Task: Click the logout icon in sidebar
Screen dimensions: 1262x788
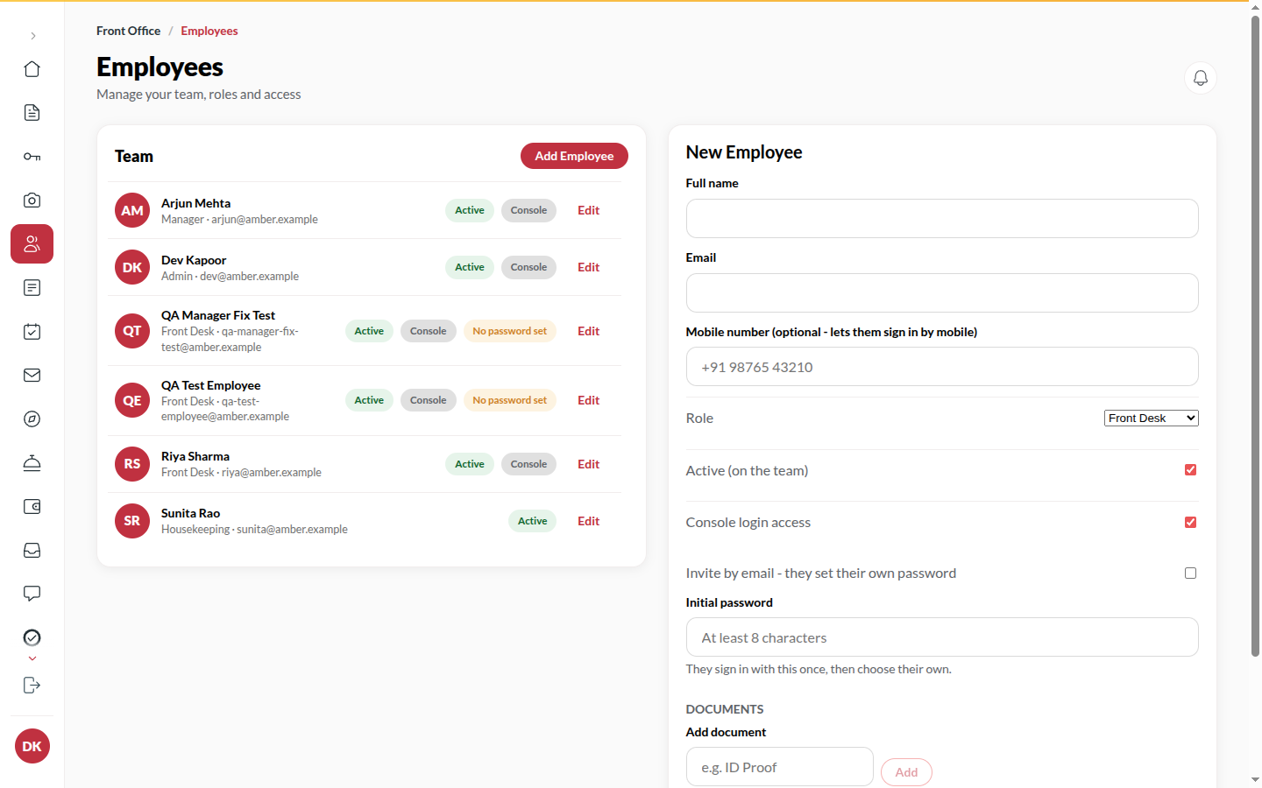Action: pyautogui.click(x=32, y=686)
